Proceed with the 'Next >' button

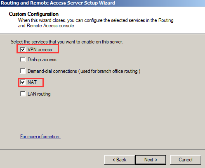[151, 160]
